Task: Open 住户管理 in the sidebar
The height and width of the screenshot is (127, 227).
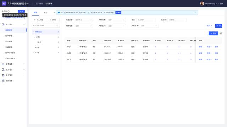Action: (x=9, y=36)
